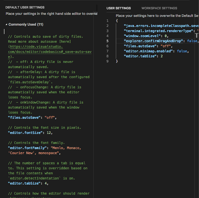199x198 pixels.
Task: Click the 'Place your settings in the right hand side' hint
Action: coord(51,14)
